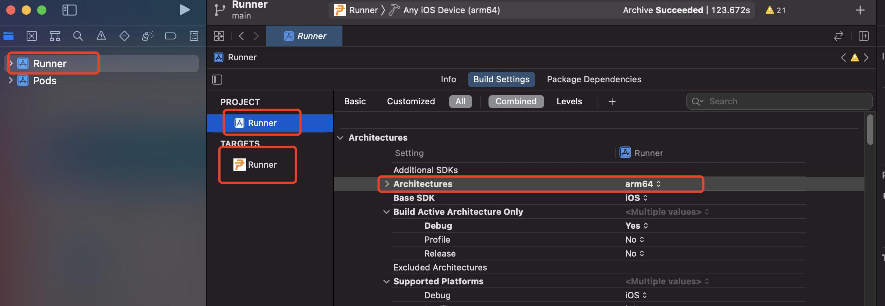Viewport: 885px width, 306px height.
Task: Add a user-defined build setting
Action: pos(612,102)
